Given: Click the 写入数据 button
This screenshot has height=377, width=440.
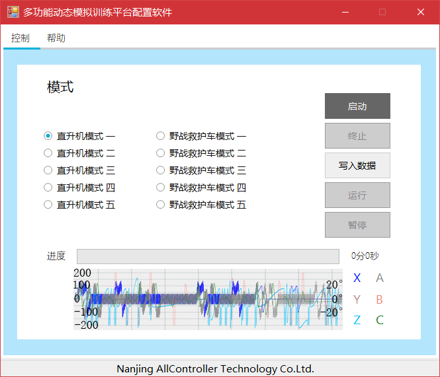Looking at the screenshot, I should pos(357,166).
